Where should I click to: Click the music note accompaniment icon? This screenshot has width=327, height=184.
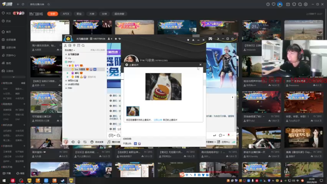coord(109,142)
